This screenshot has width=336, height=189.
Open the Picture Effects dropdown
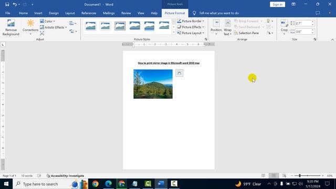191,27
